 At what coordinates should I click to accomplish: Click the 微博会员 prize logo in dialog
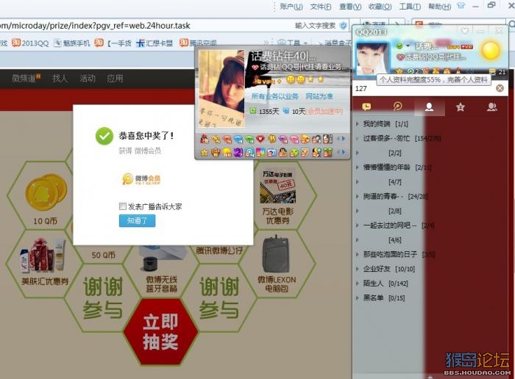[141, 179]
